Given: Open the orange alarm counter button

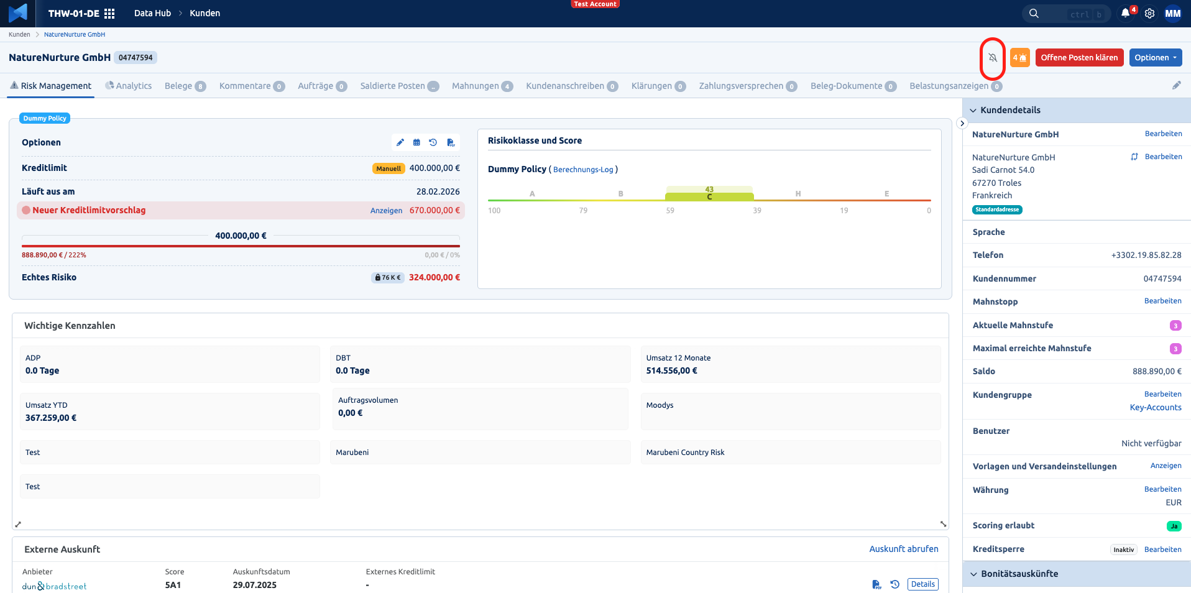Looking at the screenshot, I should coord(1019,58).
